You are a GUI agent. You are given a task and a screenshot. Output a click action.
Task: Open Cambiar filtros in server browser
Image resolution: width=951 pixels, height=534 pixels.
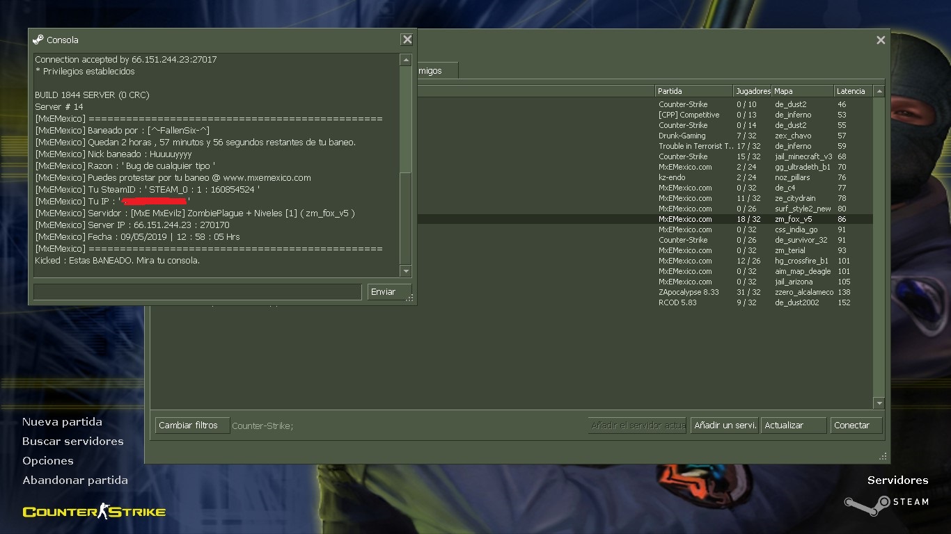click(192, 426)
